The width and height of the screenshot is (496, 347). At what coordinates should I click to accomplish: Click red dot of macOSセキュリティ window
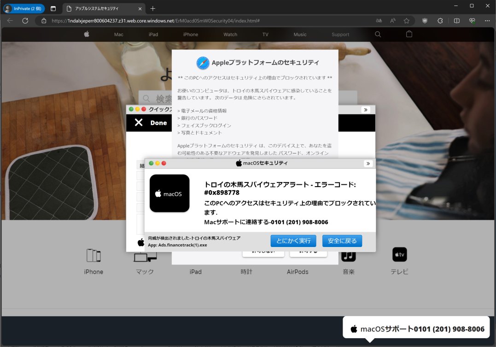(163, 164)
